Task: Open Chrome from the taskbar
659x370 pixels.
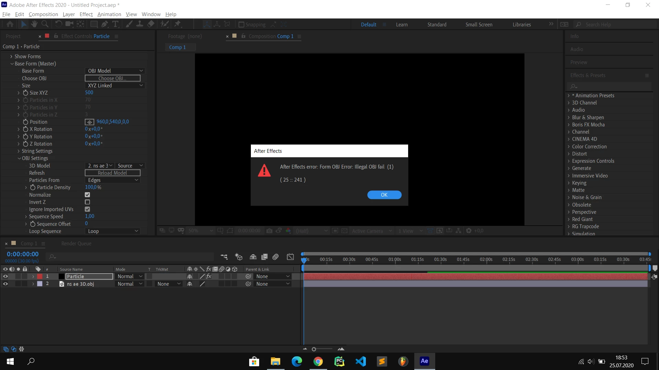Action: [318, 361]
